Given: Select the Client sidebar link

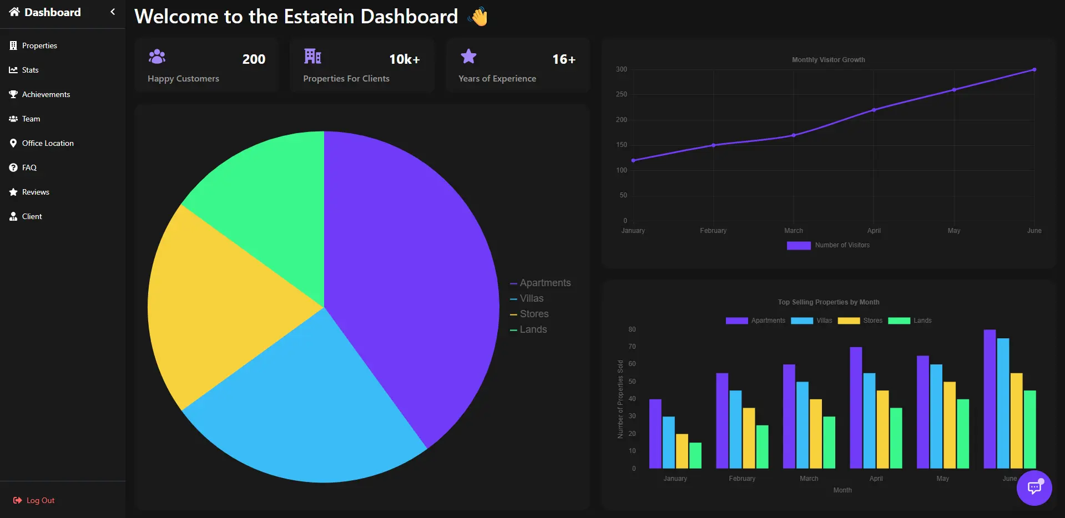Looking at the screenshot, I should 32,216.
